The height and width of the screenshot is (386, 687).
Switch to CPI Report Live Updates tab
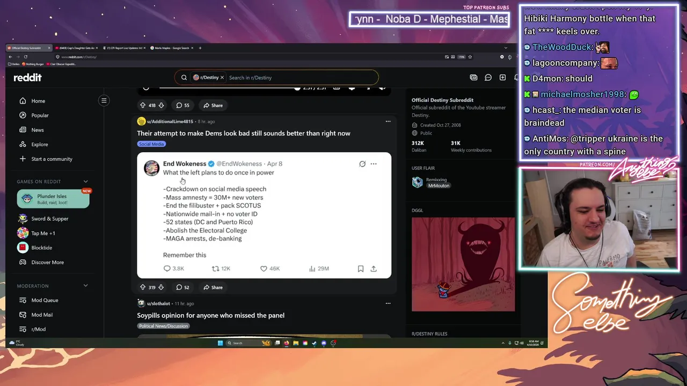click(125, 48)
